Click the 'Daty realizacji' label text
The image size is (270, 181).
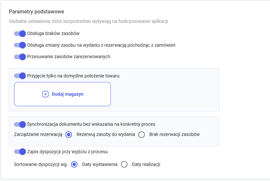tap(146, 165)
